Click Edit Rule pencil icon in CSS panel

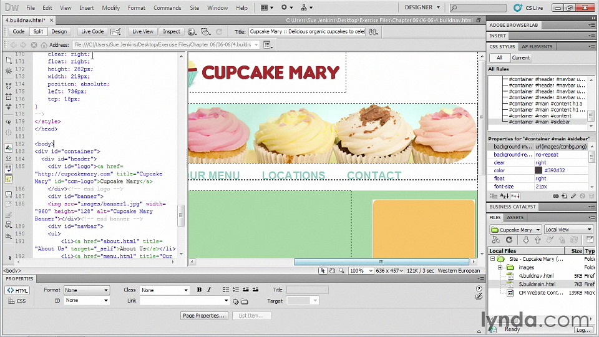[573, 196]
